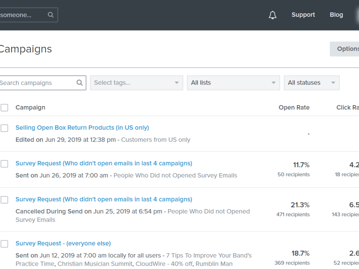
Task: Open the All statuses dropdown
Action: tap(312, 83)
